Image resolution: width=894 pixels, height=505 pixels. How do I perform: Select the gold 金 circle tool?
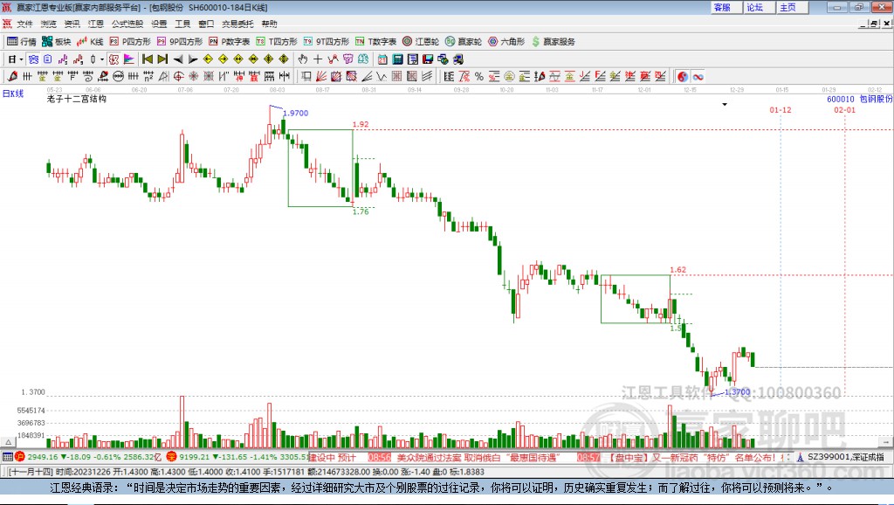[x=509, y=77]
